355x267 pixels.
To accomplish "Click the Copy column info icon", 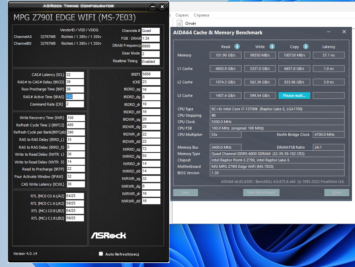I will point(305,46).
